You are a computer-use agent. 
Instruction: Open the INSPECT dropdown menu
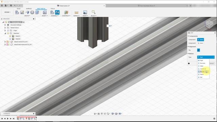76,16
